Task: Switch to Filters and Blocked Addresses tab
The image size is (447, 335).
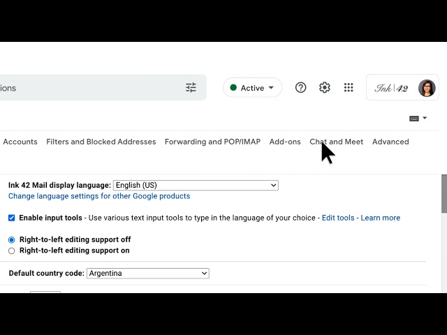Action: [101, 142]
